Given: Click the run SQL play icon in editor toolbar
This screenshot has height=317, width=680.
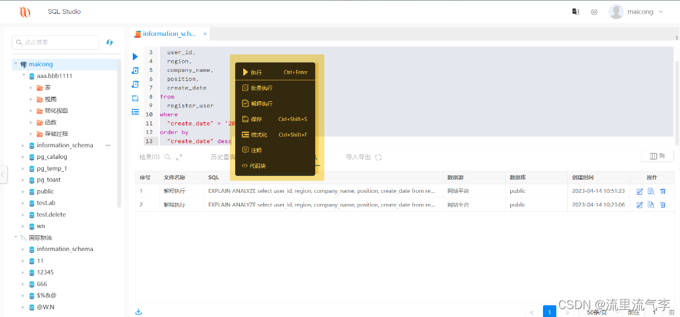Looking at the screenshot, I should tap(136, 57).
